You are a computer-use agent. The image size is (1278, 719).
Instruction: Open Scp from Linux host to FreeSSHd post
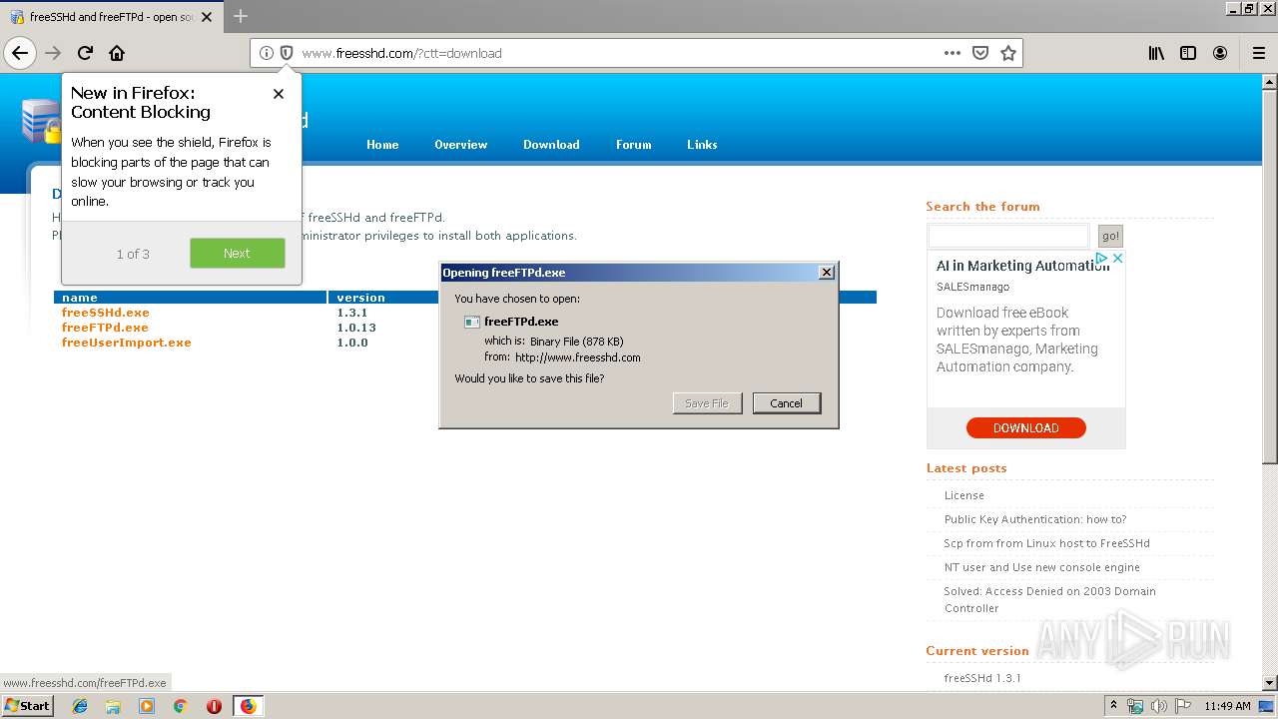point(1047,543)
